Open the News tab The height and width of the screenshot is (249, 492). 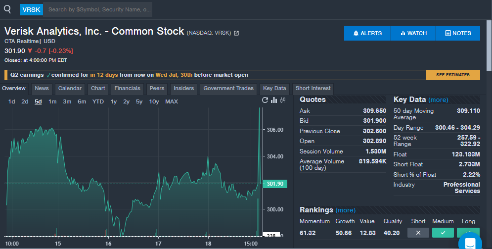42,89
